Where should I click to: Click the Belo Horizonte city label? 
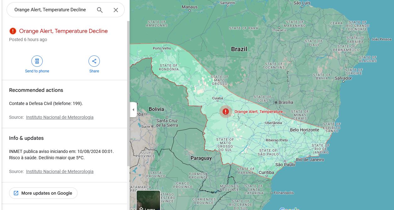[x=305, y=130]
